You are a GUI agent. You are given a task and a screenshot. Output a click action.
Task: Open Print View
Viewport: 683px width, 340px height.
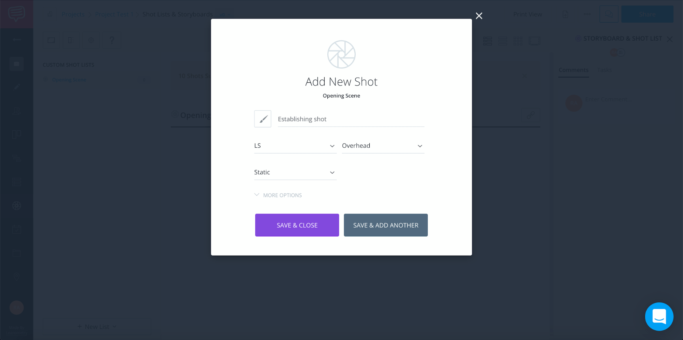pyautogui.click(x=527, y=14)
